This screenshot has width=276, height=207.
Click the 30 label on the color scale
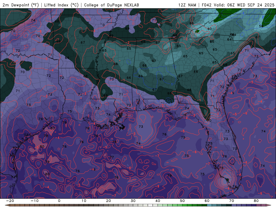(x=133, y=201)
